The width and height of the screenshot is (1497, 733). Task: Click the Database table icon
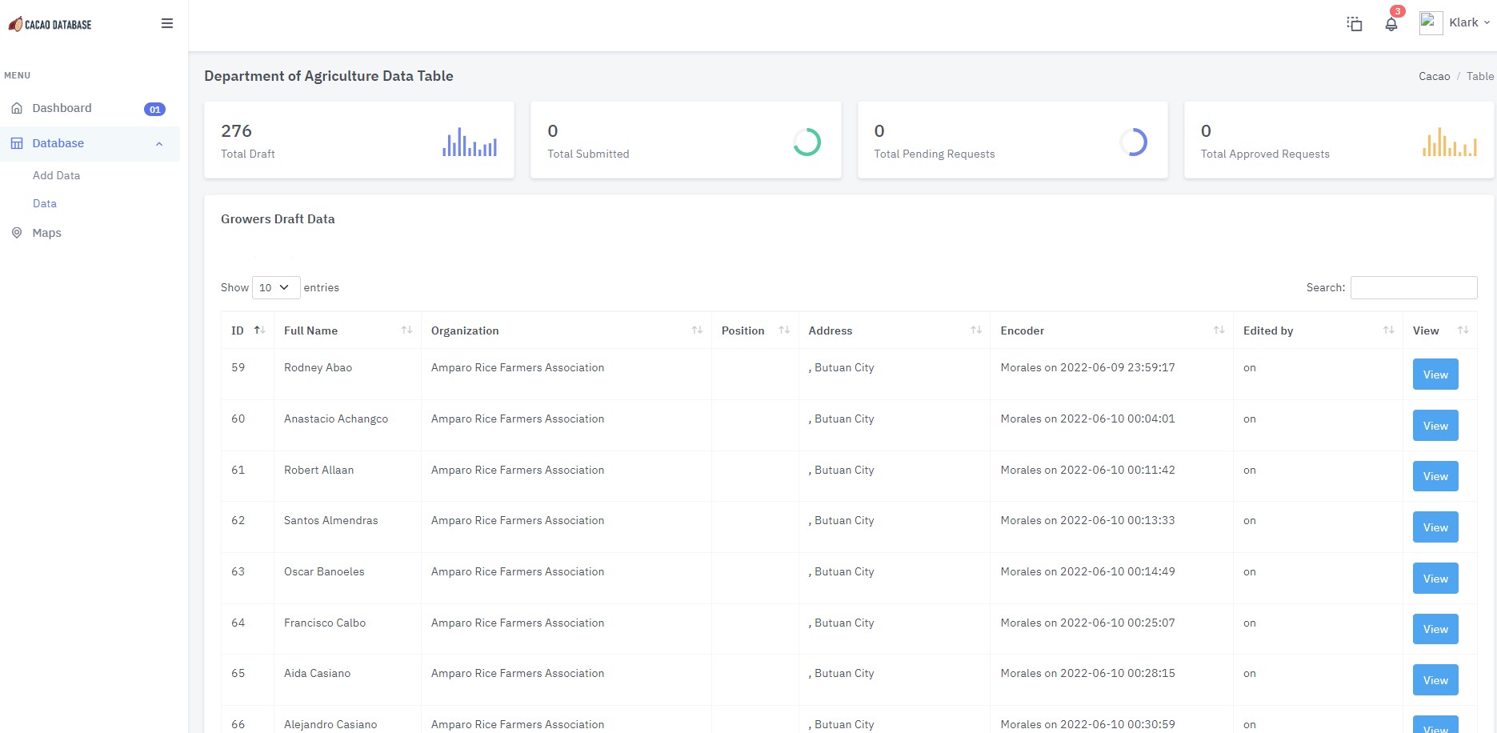point(17,143)
